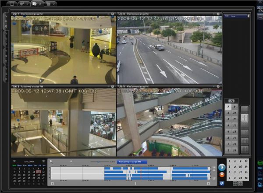263x193 pixels.
Task: Click the blue play button
Action: click(x=221, y=167)
